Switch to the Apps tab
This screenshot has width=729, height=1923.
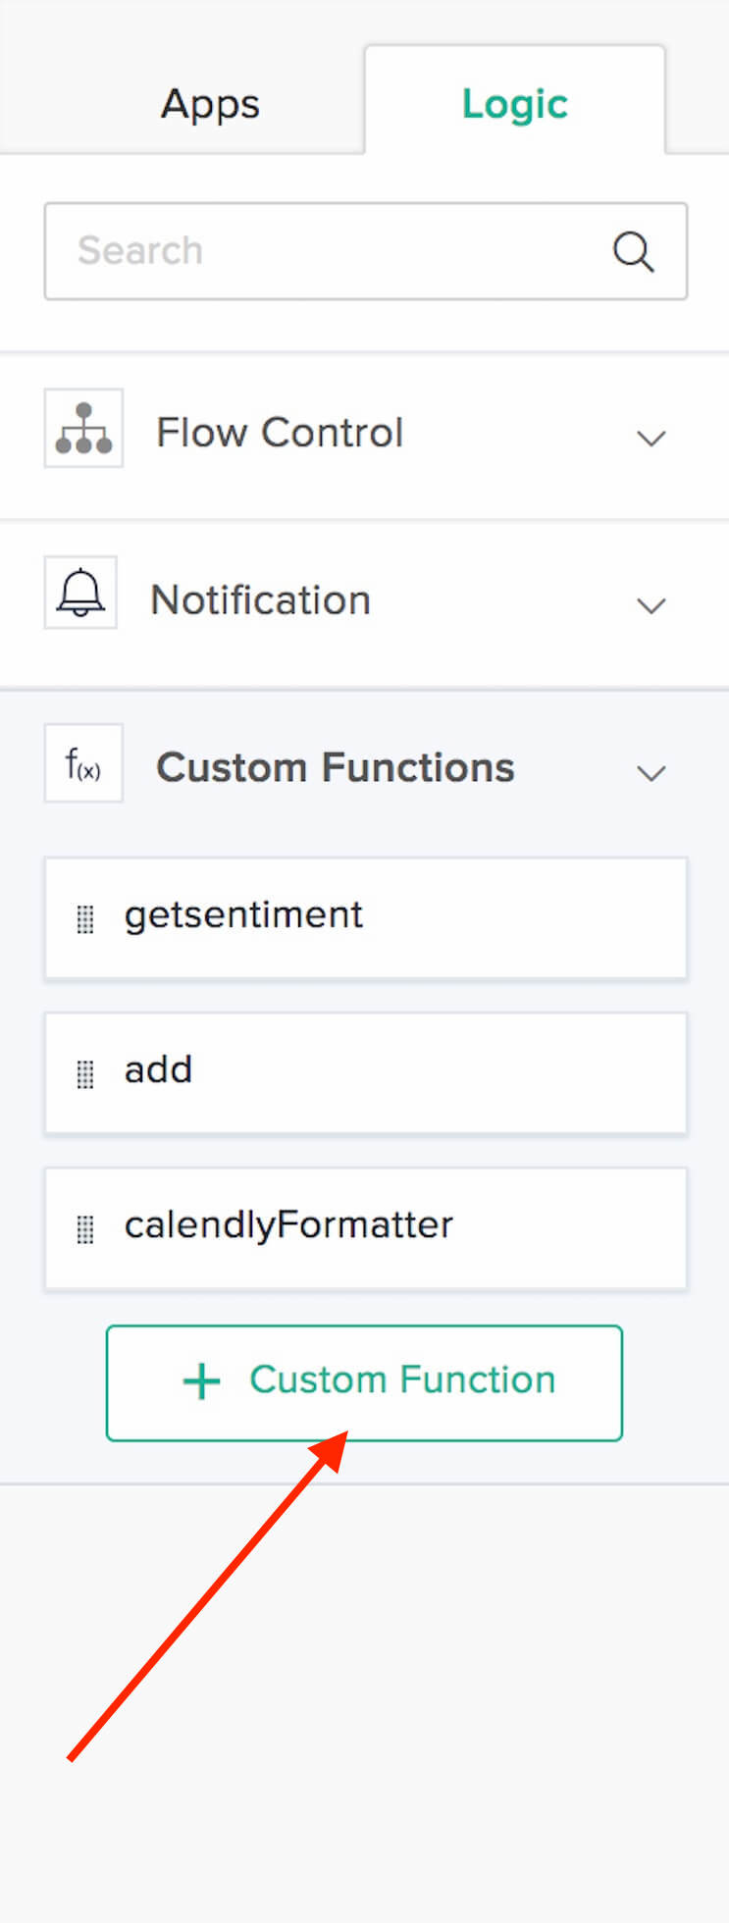point(210,104)
